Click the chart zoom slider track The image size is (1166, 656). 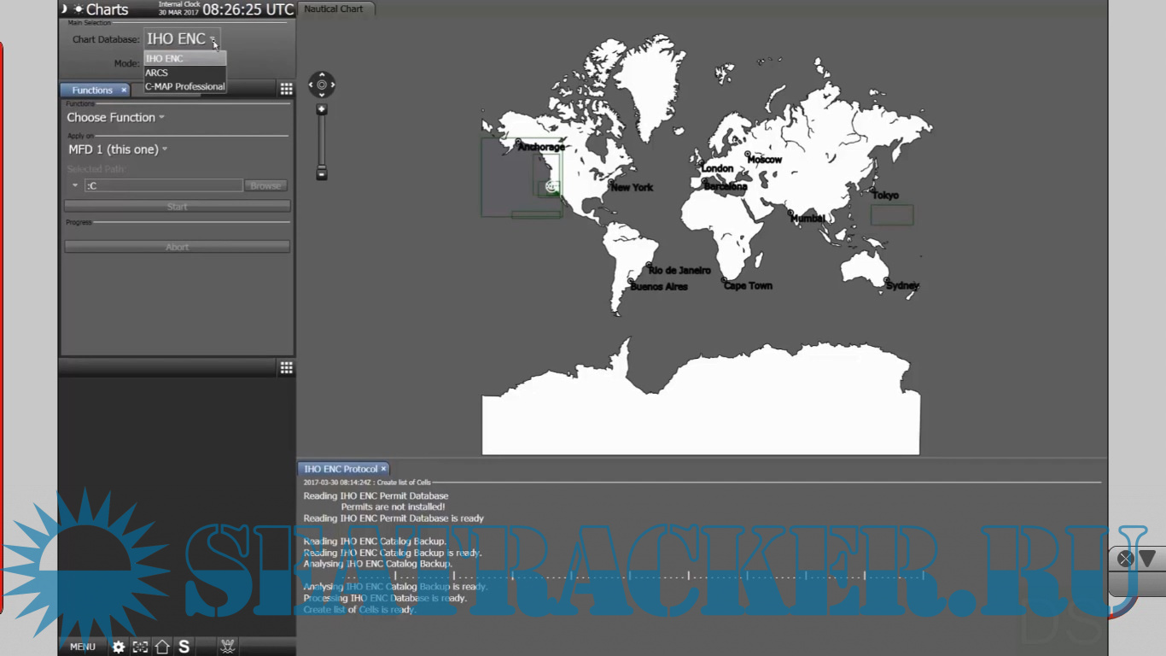322,141
